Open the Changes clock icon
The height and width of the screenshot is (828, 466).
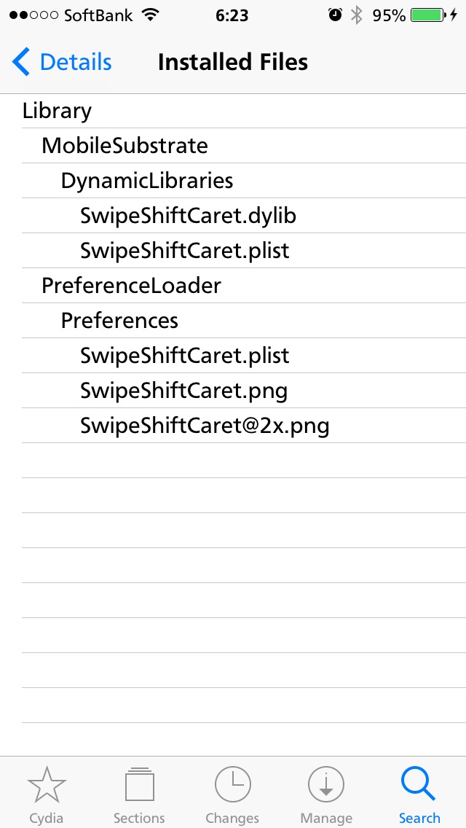point(232,785)
